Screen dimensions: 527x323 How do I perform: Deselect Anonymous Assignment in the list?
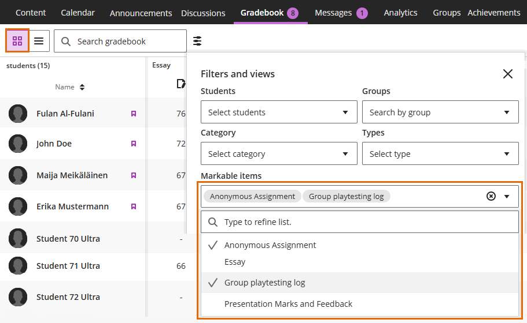coord(360,245)
